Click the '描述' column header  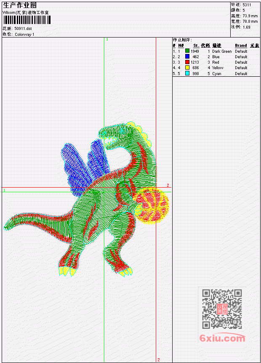(217, 46)
